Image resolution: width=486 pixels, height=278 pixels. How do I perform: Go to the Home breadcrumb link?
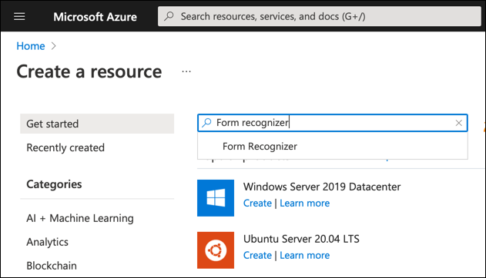pos(31,46)
